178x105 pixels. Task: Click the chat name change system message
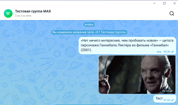89,32
